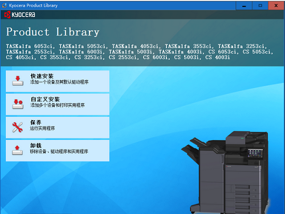Image resolution: width=285 pixels, height=214 pixels.
Task: Click the 'Product Library' heading text
Action: pos(53,32)
